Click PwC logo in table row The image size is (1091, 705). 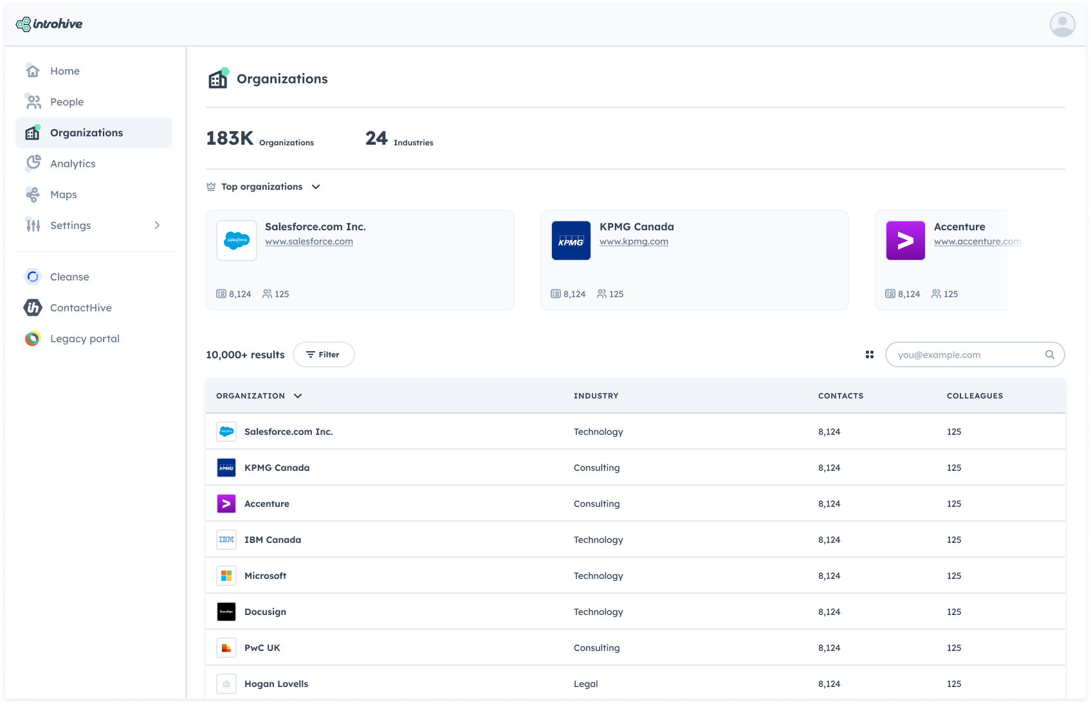(x=226, y=648)
